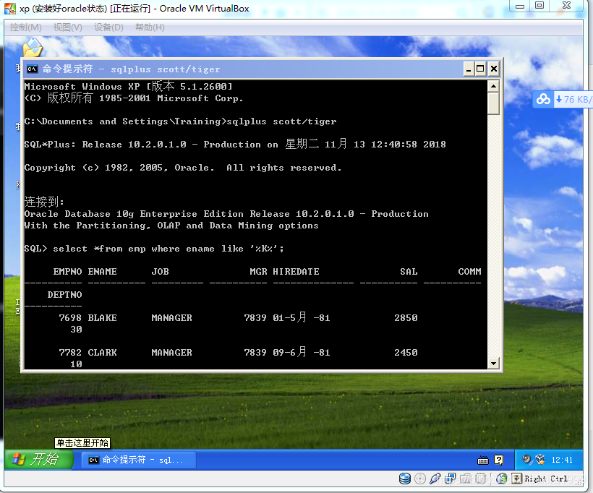Minimize the command prompt window
The image size is (593, 493).
469,69
